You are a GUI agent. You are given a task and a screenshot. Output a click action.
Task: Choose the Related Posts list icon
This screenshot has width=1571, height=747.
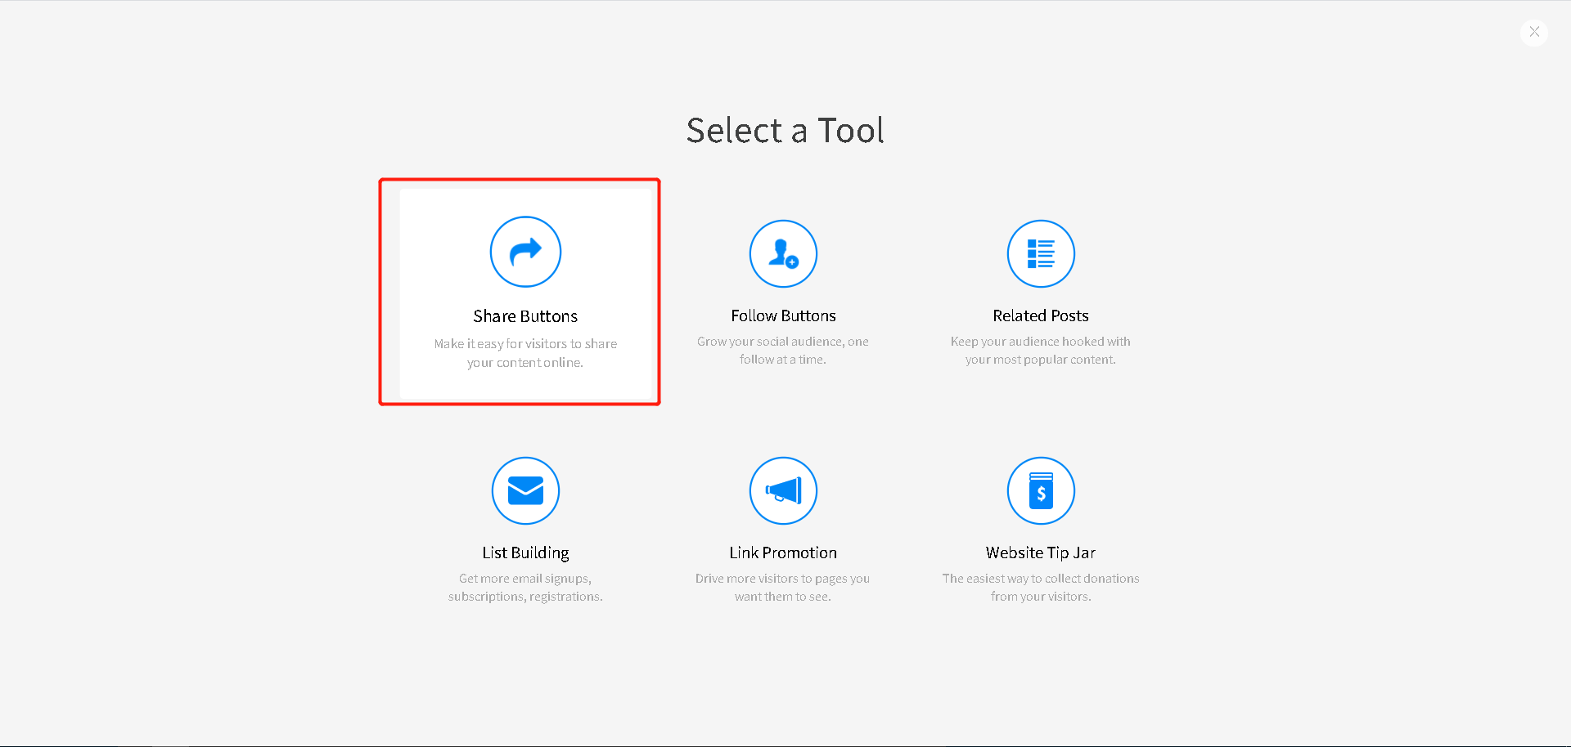point(1041,253)
